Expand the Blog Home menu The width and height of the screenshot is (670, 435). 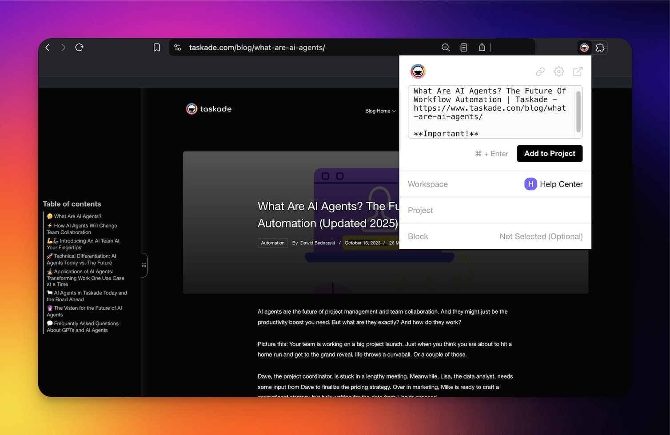click(380, 111)
